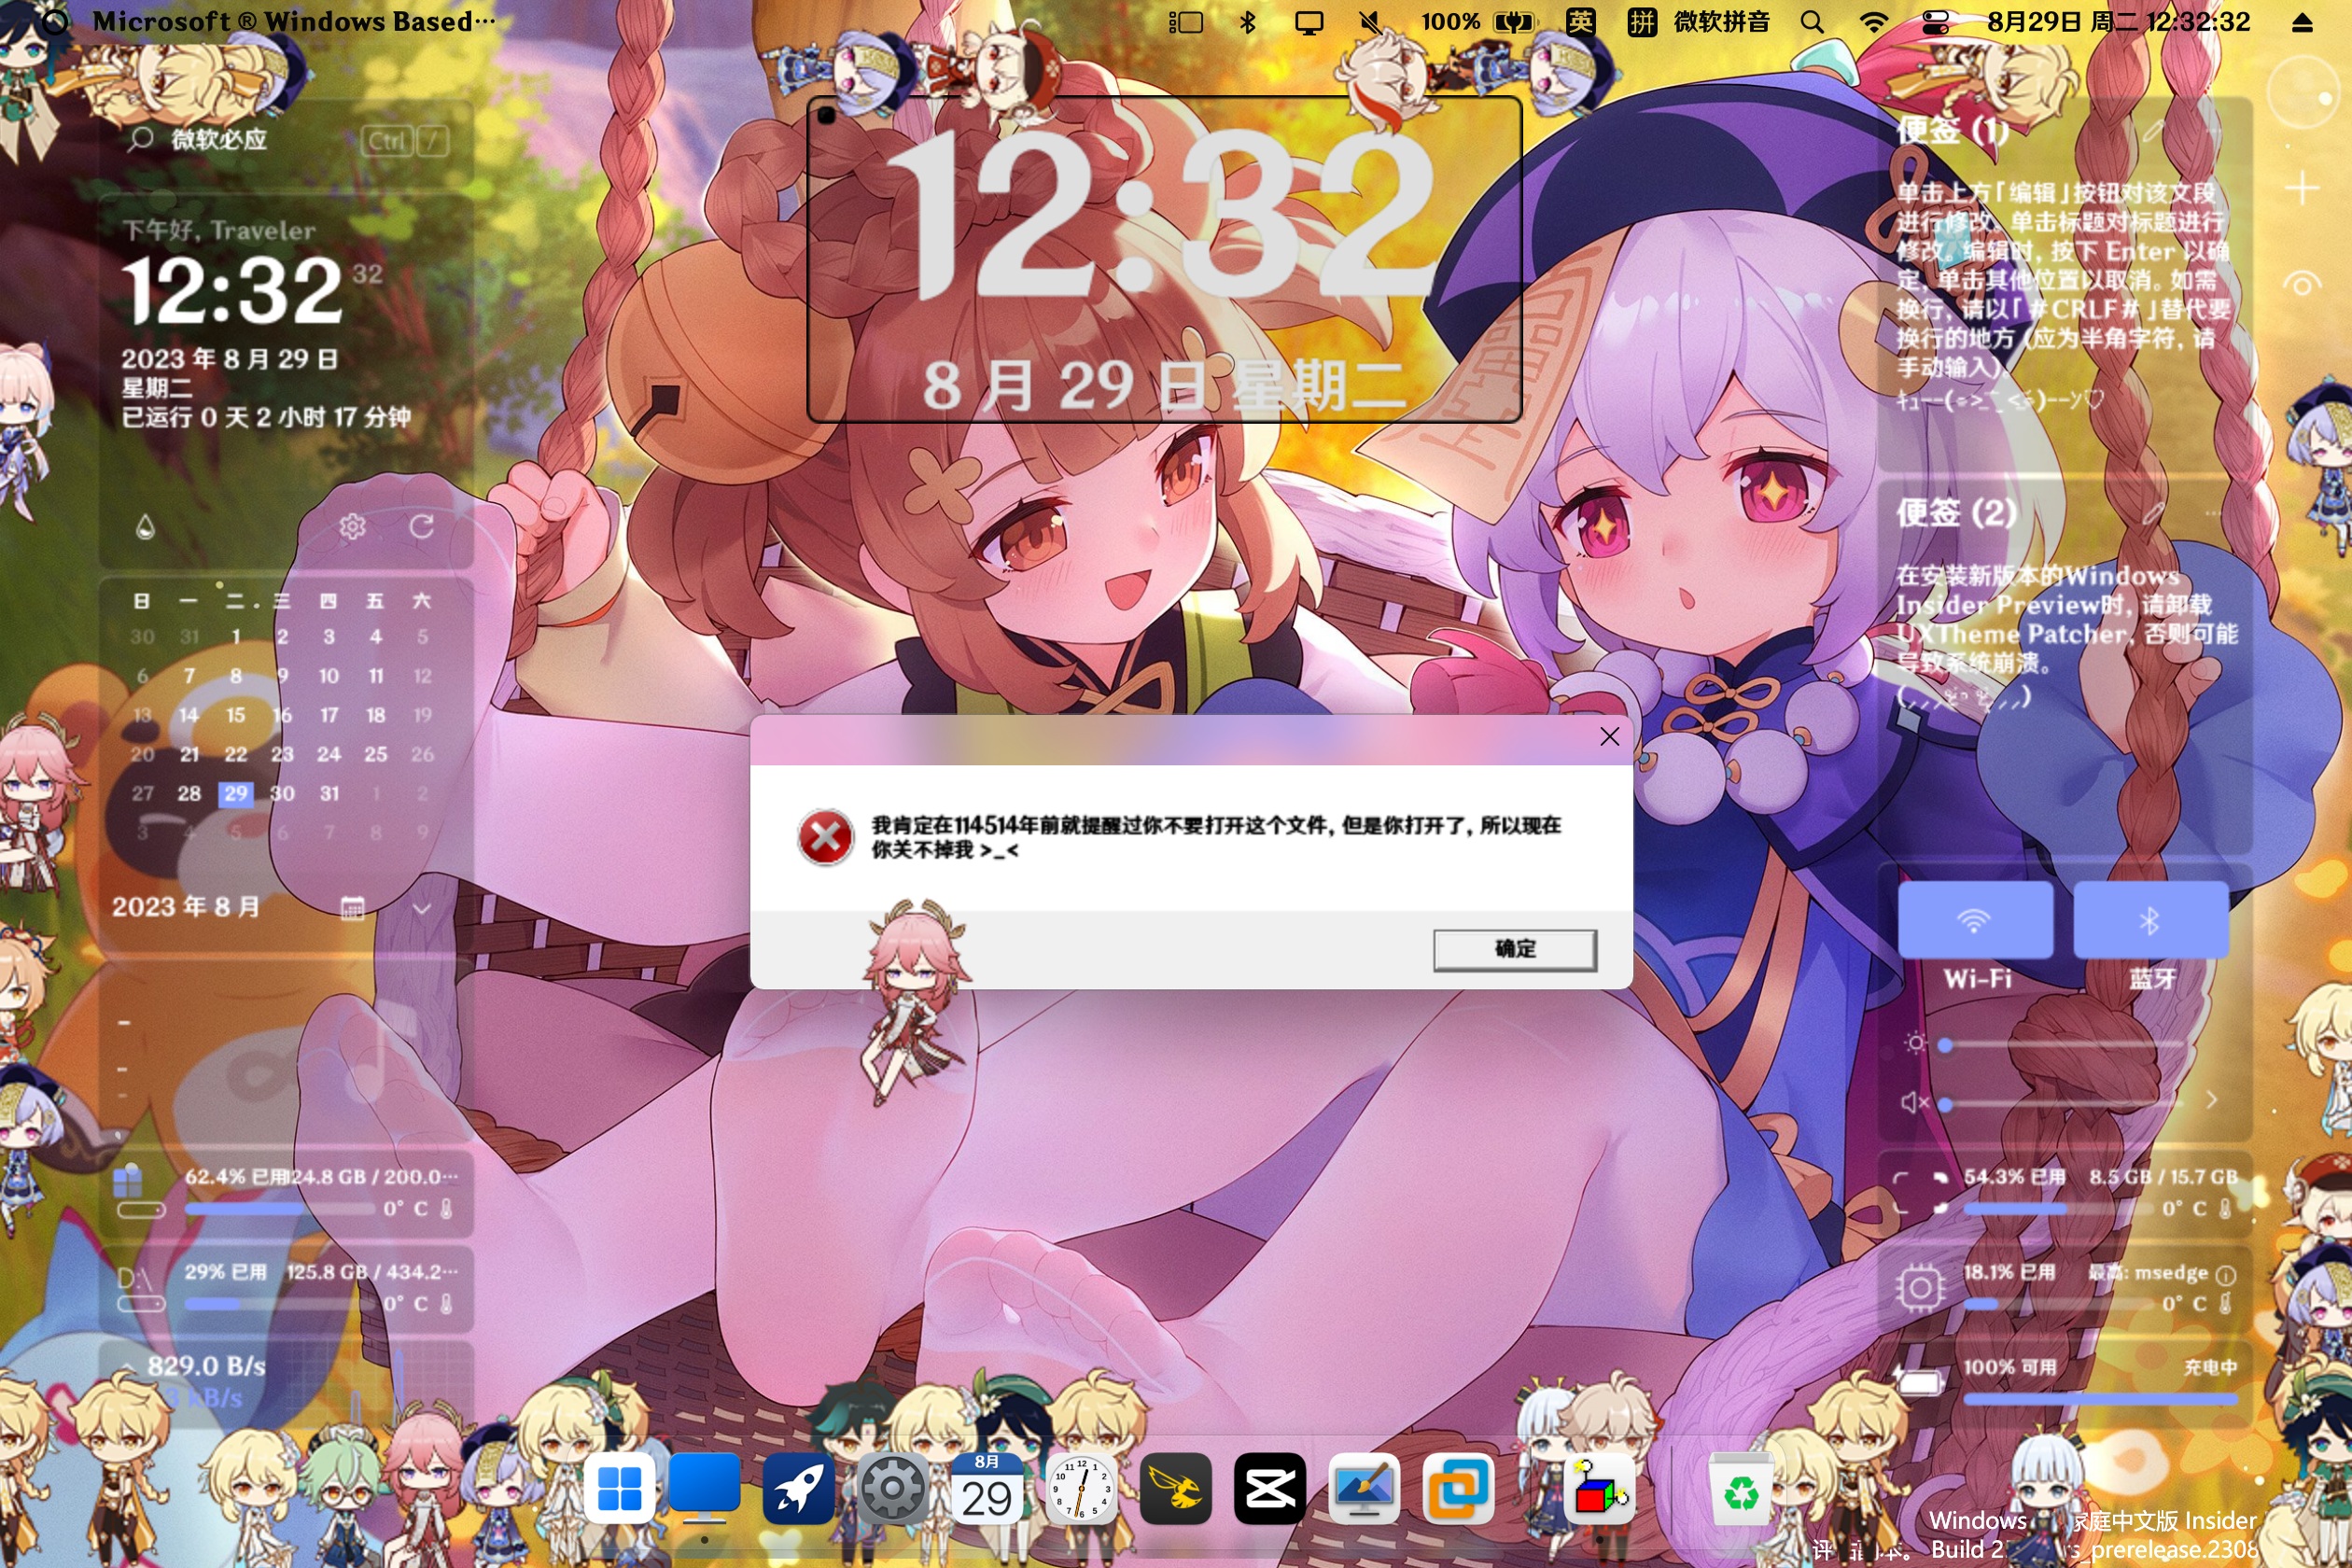
Task: Edit sticky note 便签 (2) with the pencil icon
Action: pyautogui.click(x=2154, y=513)
